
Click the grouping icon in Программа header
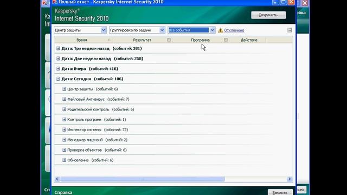click(226, 40)
